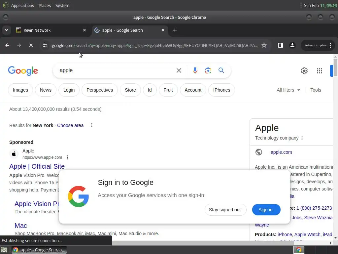The height and width of the screenshot is (254, 338).
Task: Click the taskbar apple - Google Search entry
Action: coord(39,250)
